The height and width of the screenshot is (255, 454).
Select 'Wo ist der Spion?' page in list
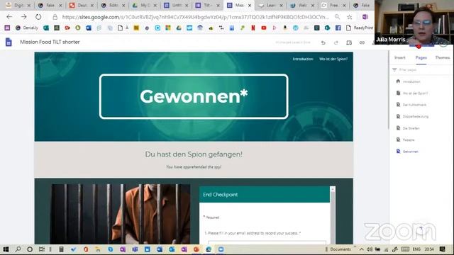(x=415, y=93)
